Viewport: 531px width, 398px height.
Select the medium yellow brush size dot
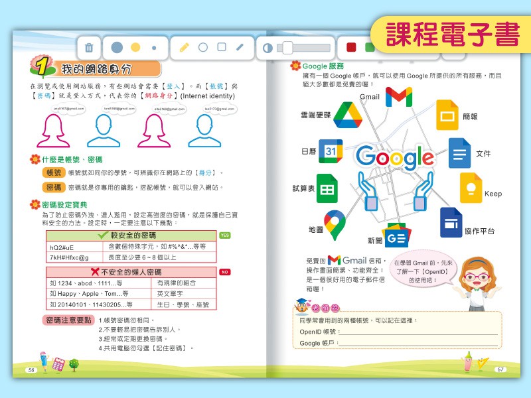coord(135,48)
